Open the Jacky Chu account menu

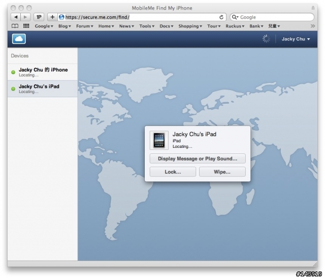point(296,39)
